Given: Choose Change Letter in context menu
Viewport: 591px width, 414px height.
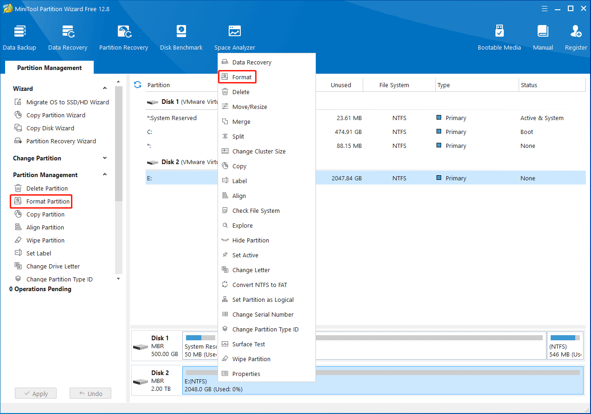Looking at the screenshot, I should pyautogui.click(x=267, y=270).
